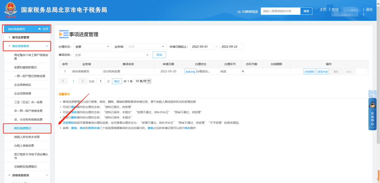Open the 事项名称 dropdown
The width and height of the screenshot is (380, 183).
point(112,55)
